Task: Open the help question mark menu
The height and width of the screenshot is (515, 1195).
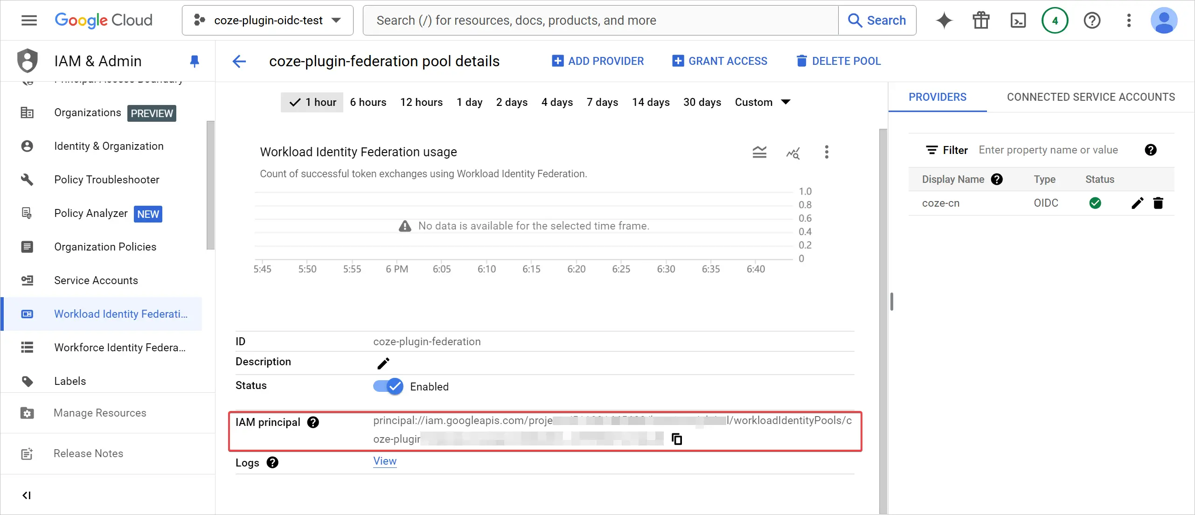Action: pos(1092,21)
